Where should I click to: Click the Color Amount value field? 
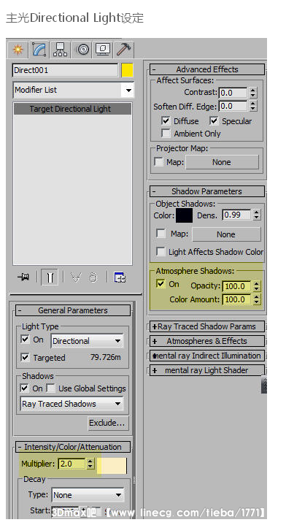click(x=237, y=299)
